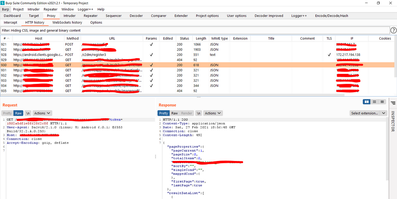Screen dimensions: 397x199
Task: Switch to the HTTP history sub-tab
Action: coord(35,23)
